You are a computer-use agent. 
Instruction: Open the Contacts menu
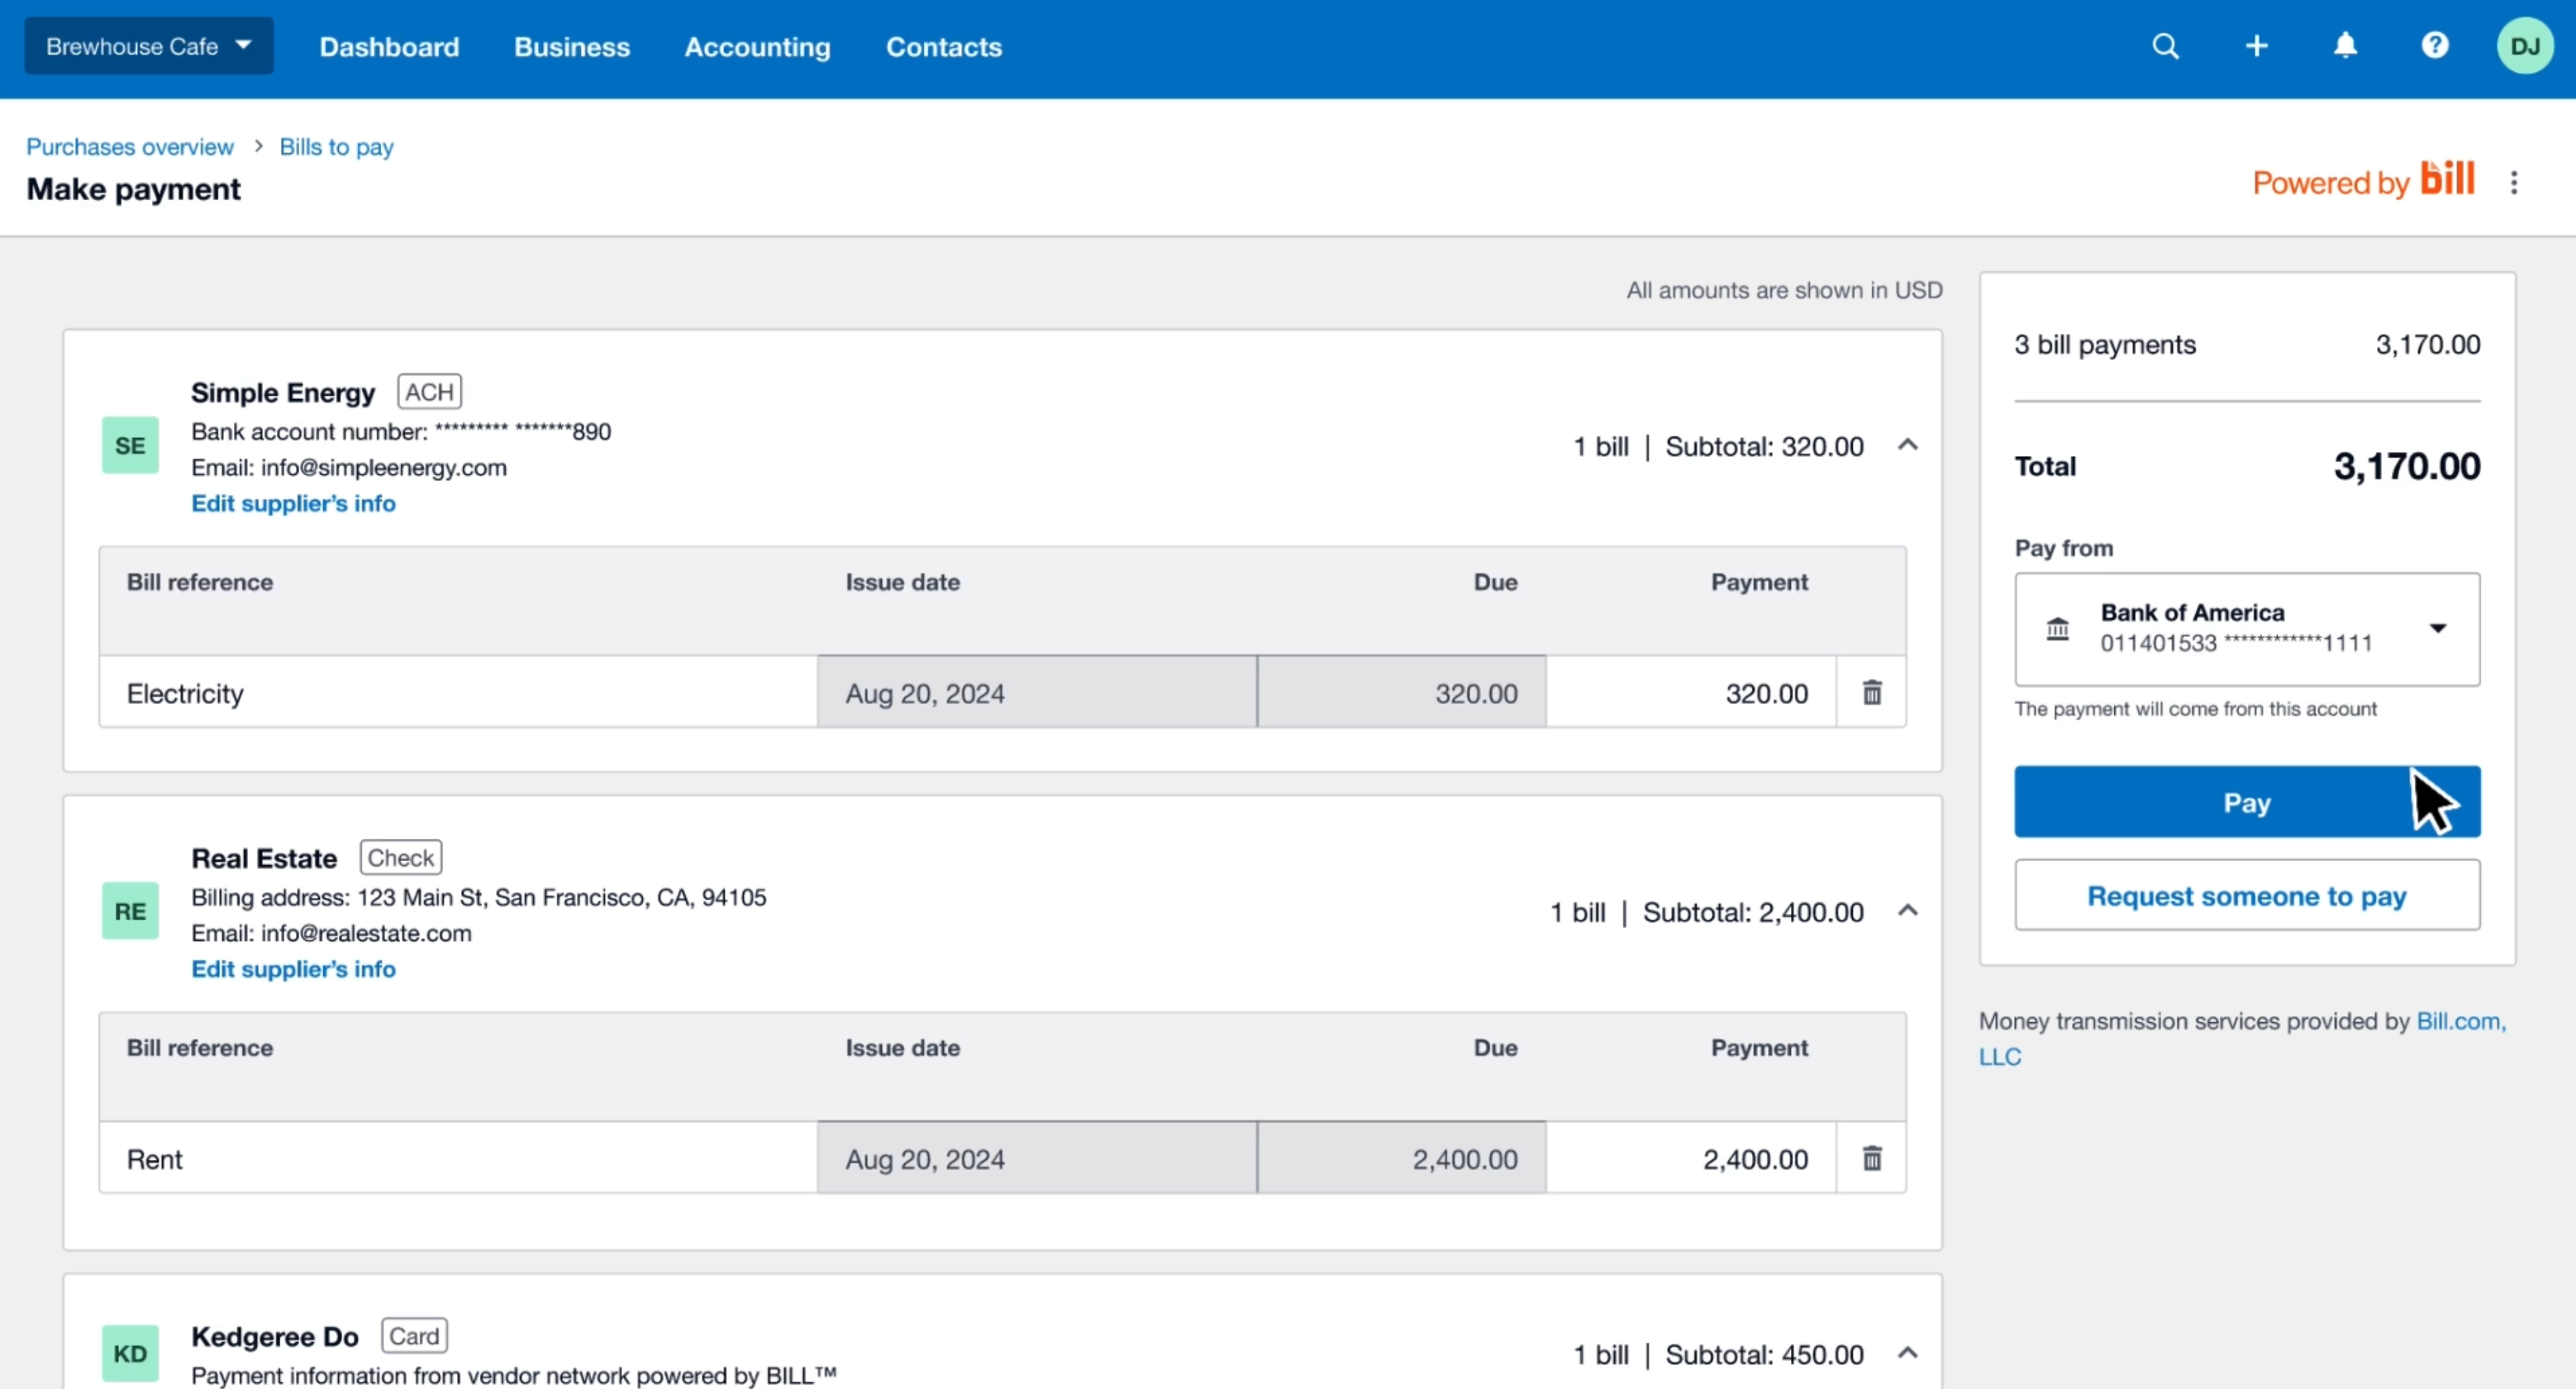(943, 47)
